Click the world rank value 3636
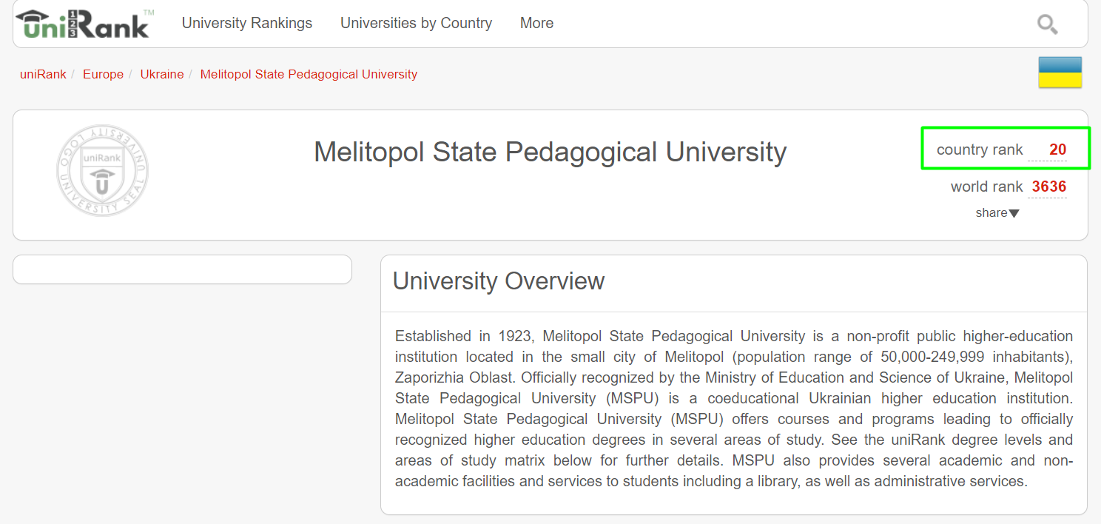The height and width of the screenshot is (524, 1101). 1048,187
